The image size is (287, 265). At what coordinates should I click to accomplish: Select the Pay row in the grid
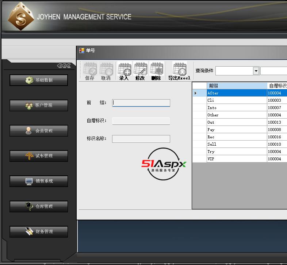click(x=240, y=130)
